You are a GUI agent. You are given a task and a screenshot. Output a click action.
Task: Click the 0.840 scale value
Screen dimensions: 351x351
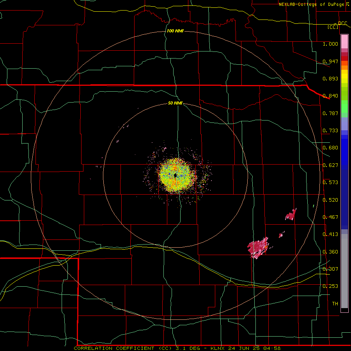click(x=330, y=96)
